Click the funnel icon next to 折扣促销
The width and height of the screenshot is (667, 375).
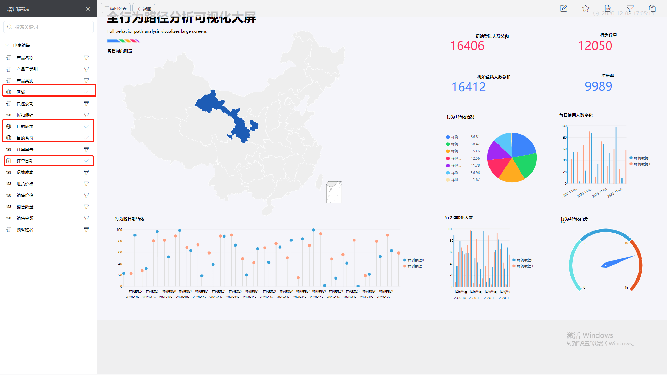86,115
